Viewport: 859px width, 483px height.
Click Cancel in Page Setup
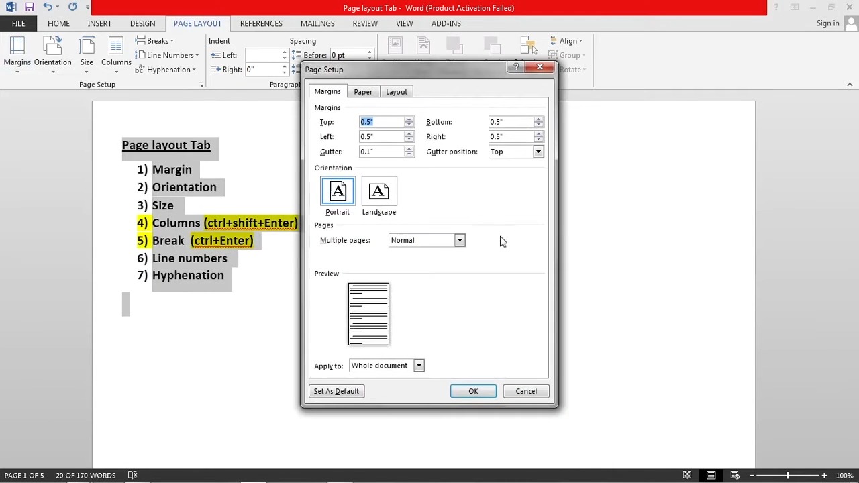click(x=526, y=391)
